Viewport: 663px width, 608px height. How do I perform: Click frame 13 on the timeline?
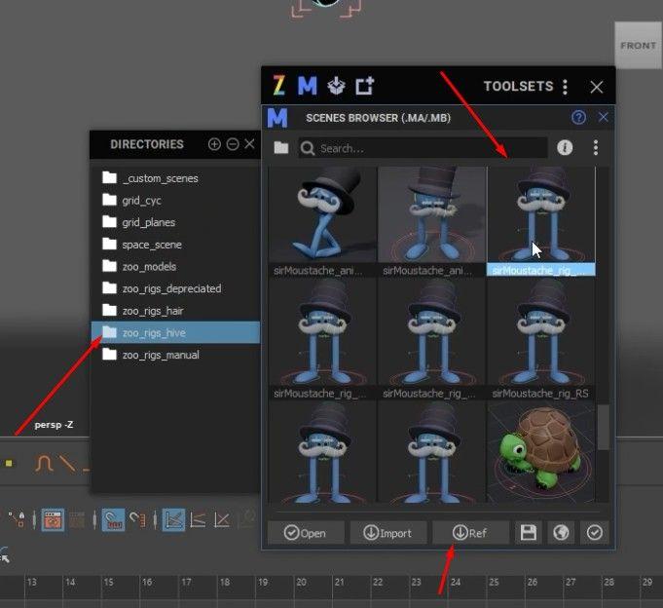click(x=32, y=583)
